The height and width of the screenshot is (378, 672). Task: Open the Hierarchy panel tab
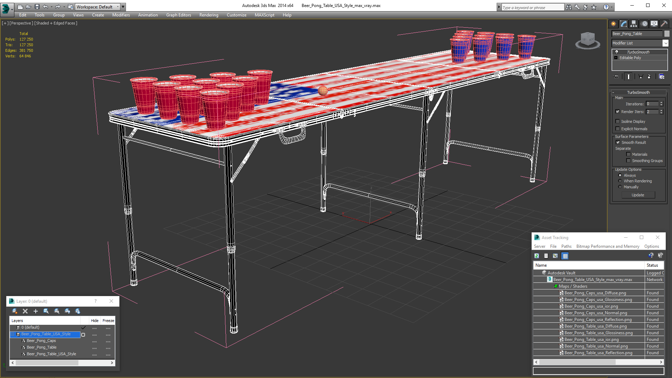pos(633,24)
